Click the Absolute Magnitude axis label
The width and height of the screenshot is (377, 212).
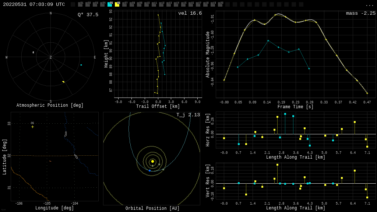[x=208, y=54]
